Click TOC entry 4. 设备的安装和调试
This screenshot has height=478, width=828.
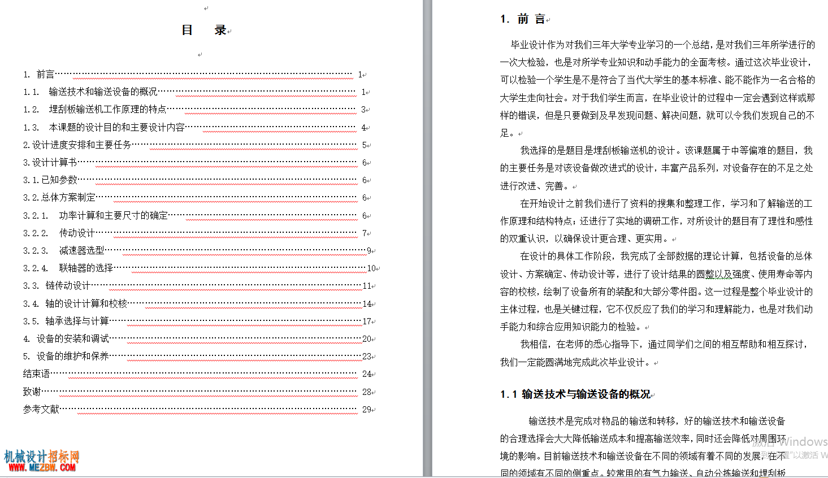(x=66, y=338)
